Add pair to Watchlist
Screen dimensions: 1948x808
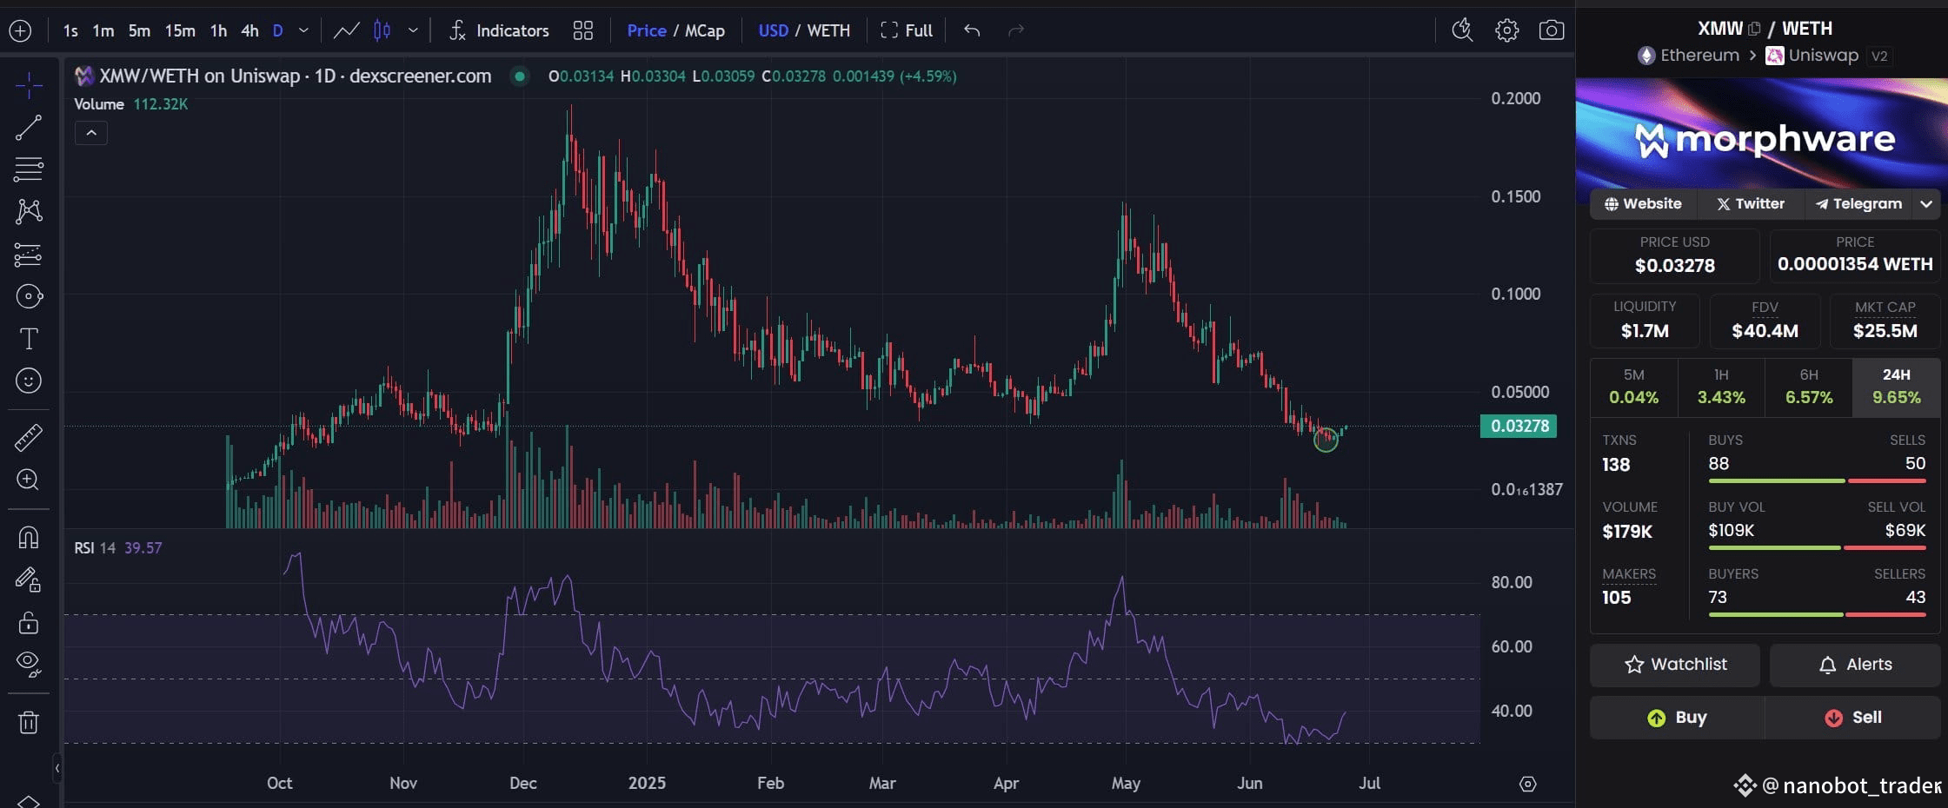1675,665
